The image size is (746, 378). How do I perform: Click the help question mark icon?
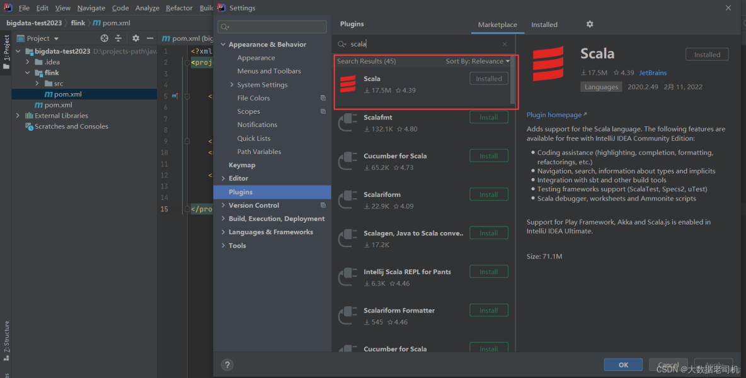click(x=227, y=364)
